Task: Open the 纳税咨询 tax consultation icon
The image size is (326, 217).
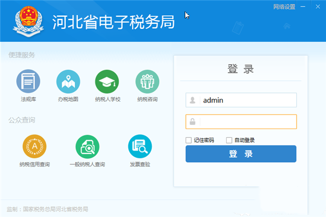Action: coord(147,82)
